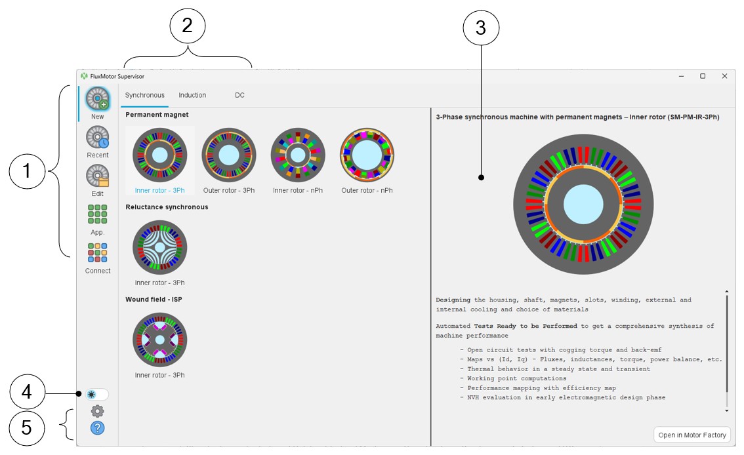Screen dimensions: 744x455
Task: Select Reluctance synchronous Inner rotor - 3Ph machine
Action: (x=160, y=253)
